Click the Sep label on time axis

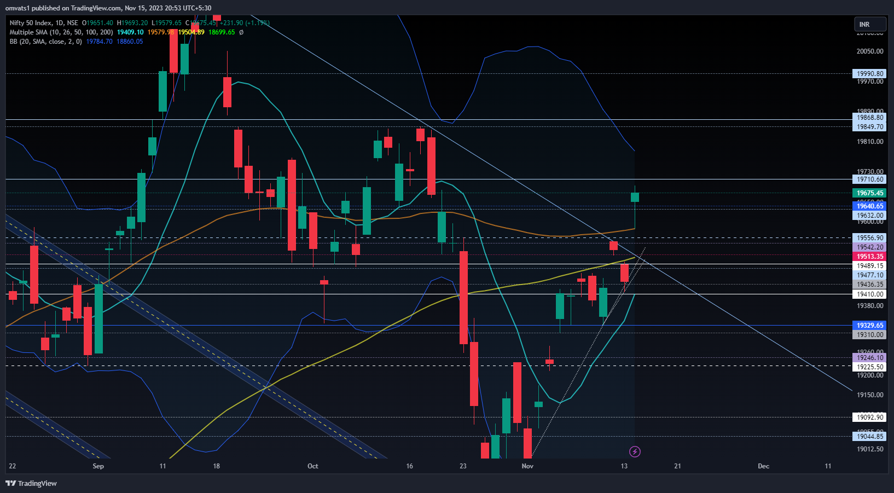click(x=98, y=466)
